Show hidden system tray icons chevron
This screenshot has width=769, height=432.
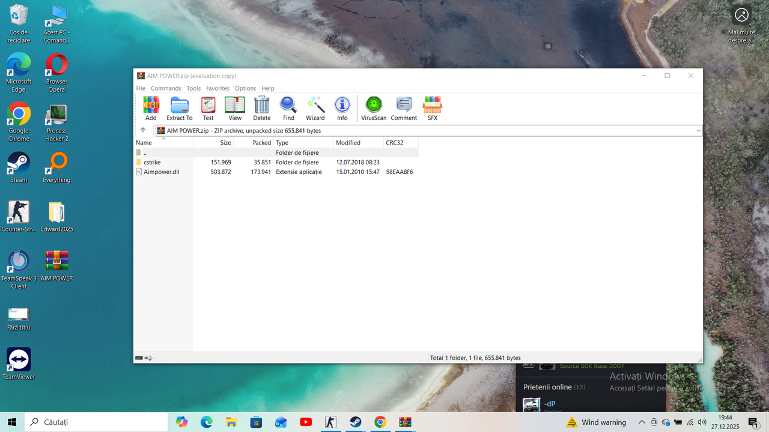pyautogui.click(x=642, y=422)
